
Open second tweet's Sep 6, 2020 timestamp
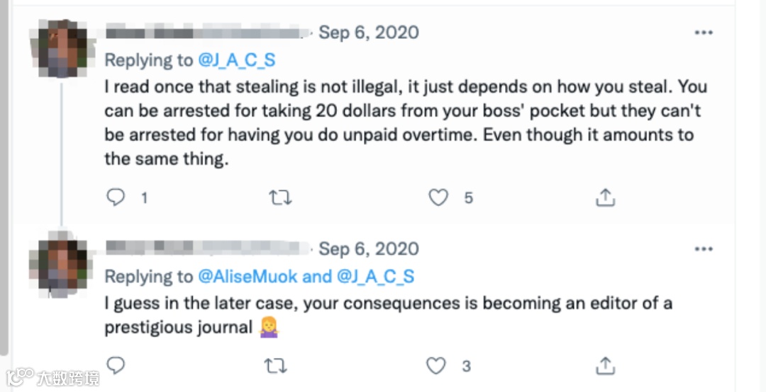pos(368,249)
